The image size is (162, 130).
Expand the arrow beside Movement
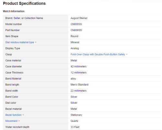pos(19,121)
